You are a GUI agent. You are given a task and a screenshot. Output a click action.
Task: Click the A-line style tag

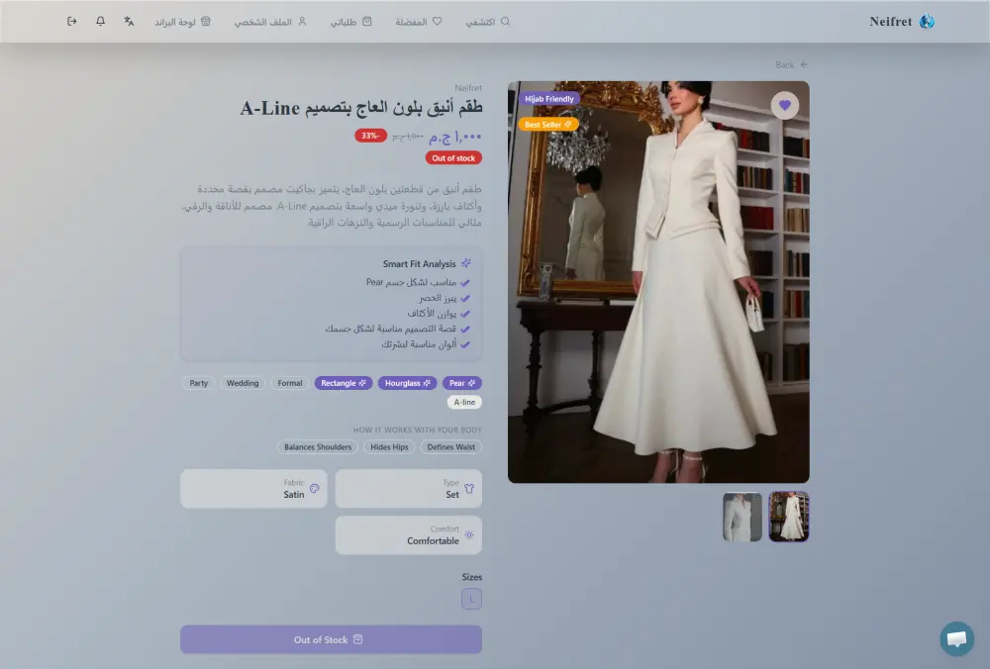click(464, 402)
